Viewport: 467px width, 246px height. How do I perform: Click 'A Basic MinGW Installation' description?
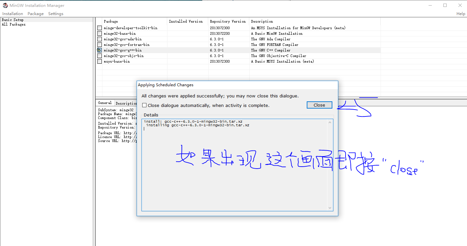coord(277,33)
